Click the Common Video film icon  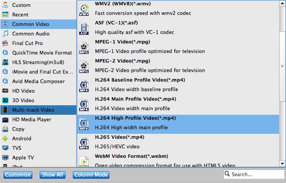(5, 24)
